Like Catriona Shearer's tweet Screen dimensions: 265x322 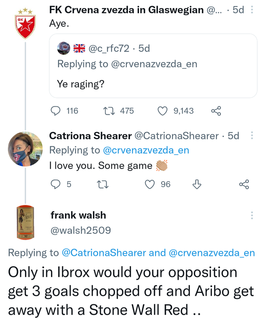tap(150, 184)
